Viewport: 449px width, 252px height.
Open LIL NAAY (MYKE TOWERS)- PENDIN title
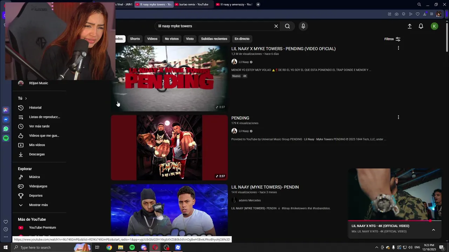[x=265, y=187]
